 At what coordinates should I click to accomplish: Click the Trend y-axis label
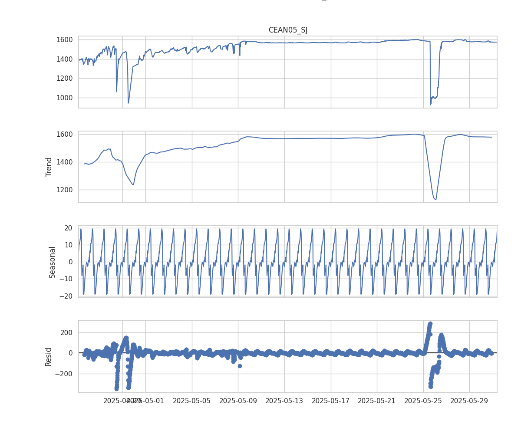coord(49,167)
